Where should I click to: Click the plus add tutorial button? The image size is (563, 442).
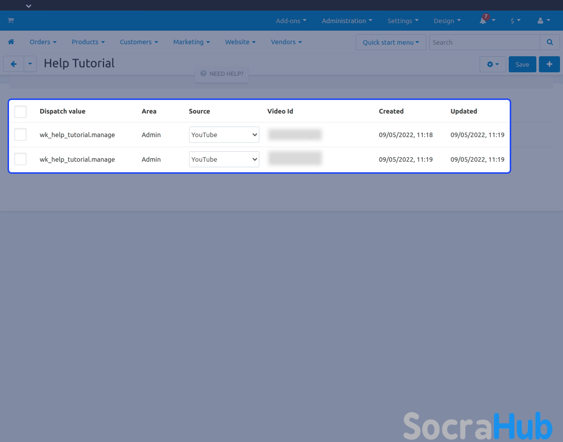tap(549, 64)
